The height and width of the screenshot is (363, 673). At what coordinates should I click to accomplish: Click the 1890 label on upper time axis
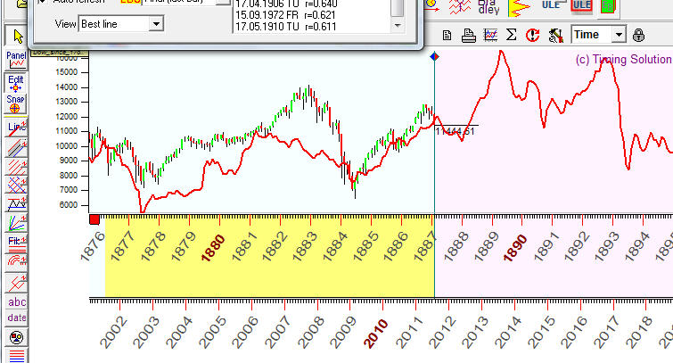coord(514,248)
